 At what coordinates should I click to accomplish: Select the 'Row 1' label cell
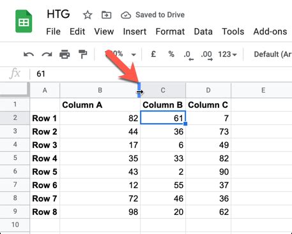(45, 118)
